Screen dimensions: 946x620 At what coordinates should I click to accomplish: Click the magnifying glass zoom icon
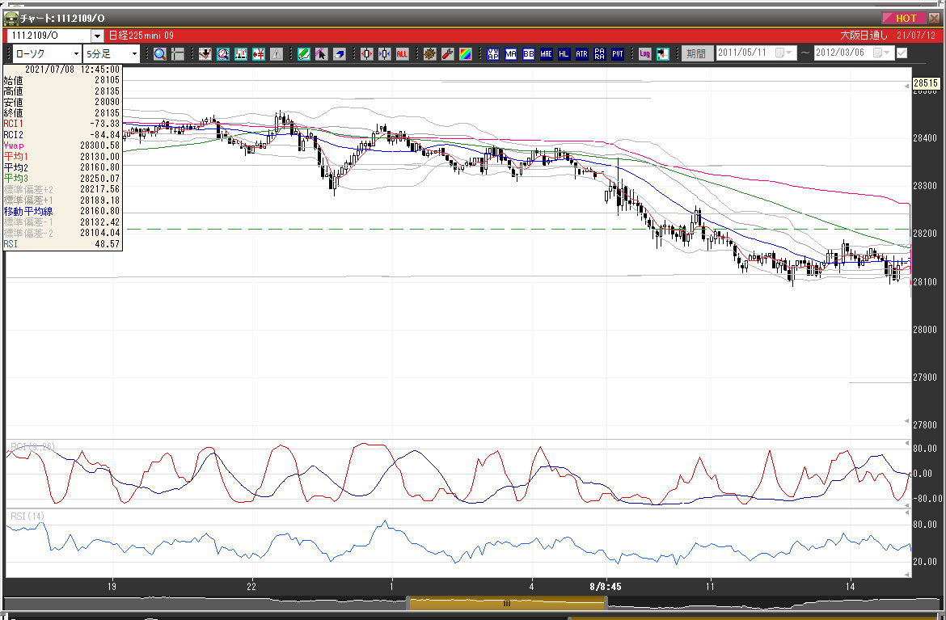160,54
